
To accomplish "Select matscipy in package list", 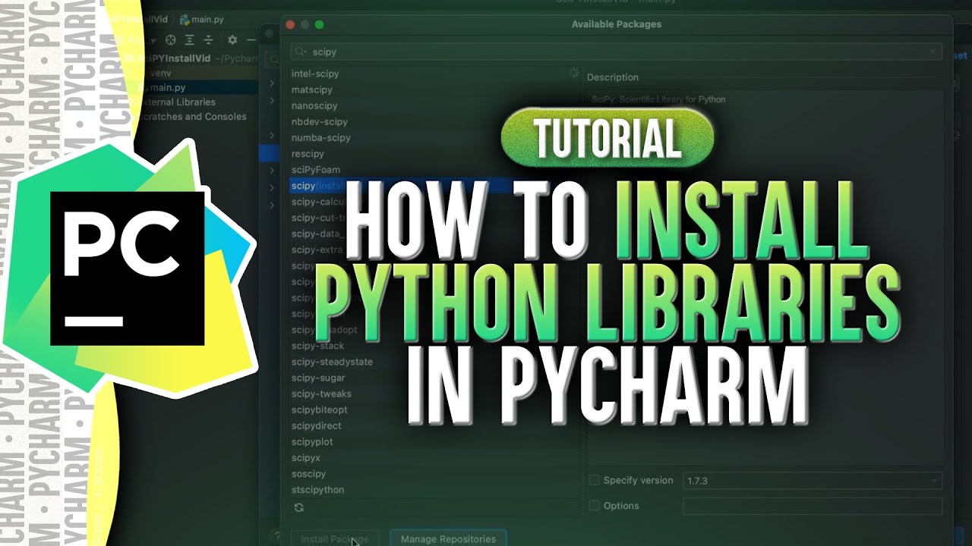I will point(312,89).
